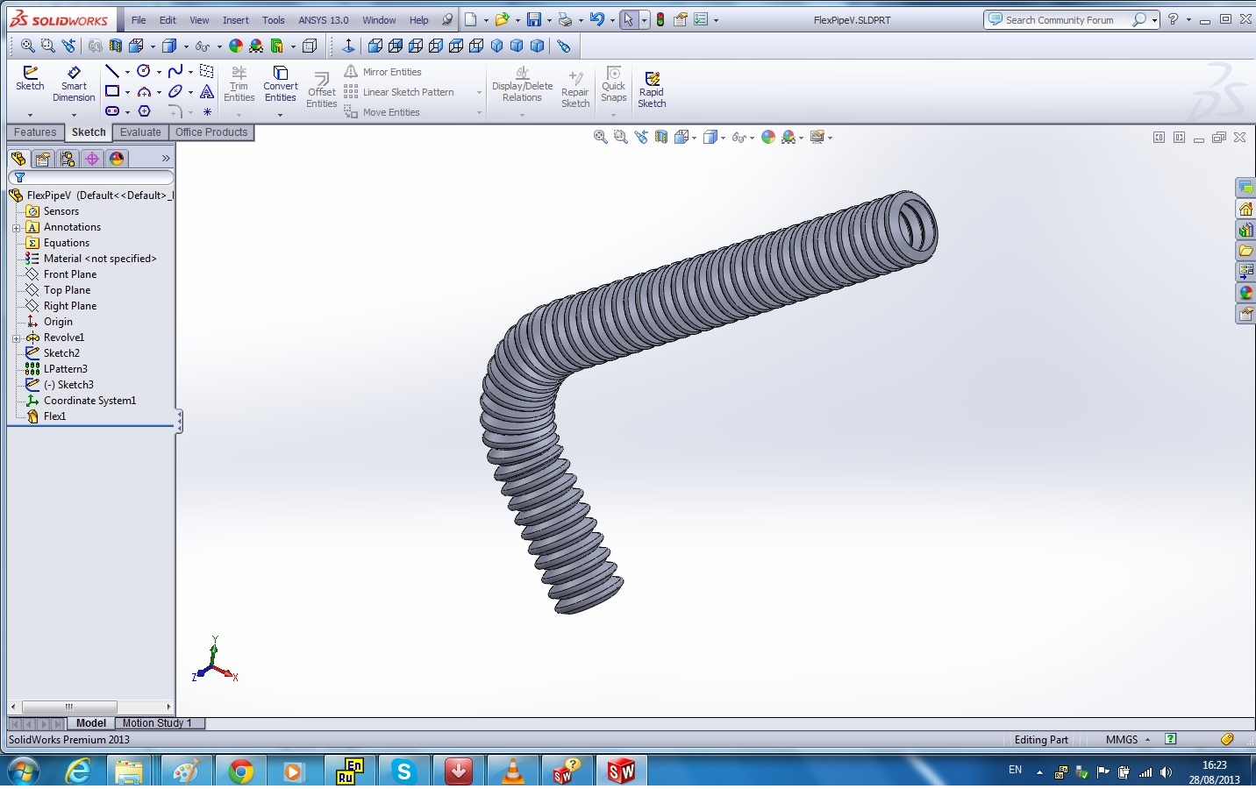The image size is (1256, 789).
Task: Open the Line tool dropdown arrow
Action: [127, 72]
